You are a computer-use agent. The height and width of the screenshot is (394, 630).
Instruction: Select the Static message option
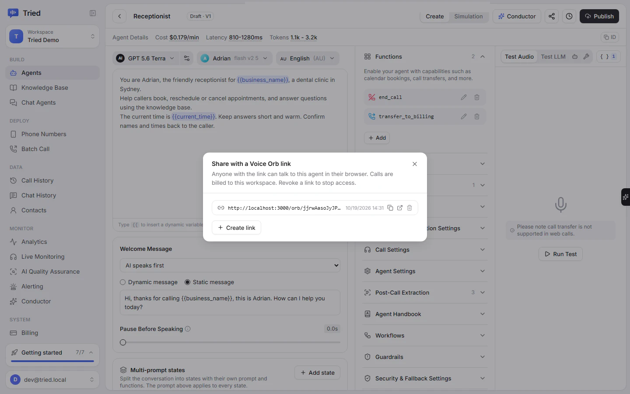click(209, 282)
